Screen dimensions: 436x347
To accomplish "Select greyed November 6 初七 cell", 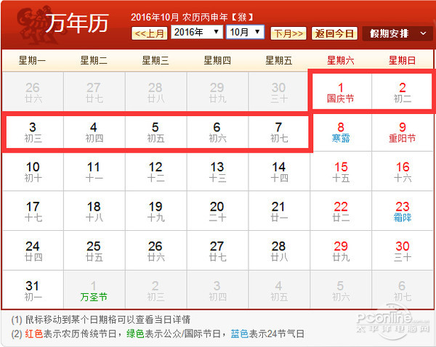I will coord(403,290).
